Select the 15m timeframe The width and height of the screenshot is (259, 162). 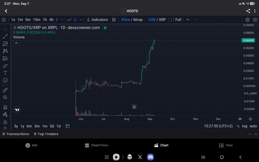point(37,20)
